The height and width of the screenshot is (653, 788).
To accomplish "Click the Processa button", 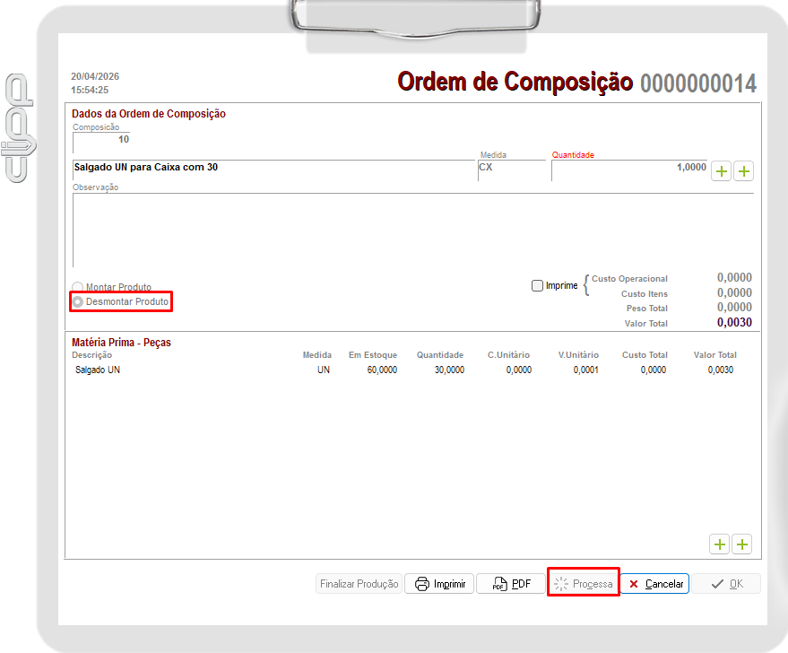I will click(x=583, y=584).
